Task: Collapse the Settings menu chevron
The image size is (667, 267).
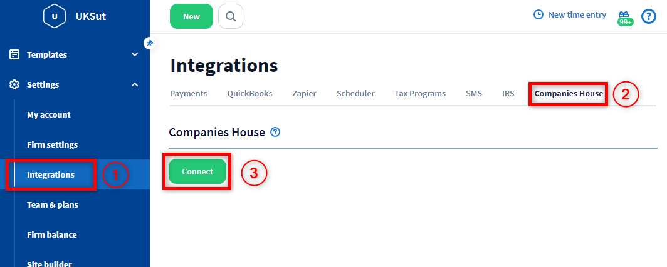Action: coord(135,84)
